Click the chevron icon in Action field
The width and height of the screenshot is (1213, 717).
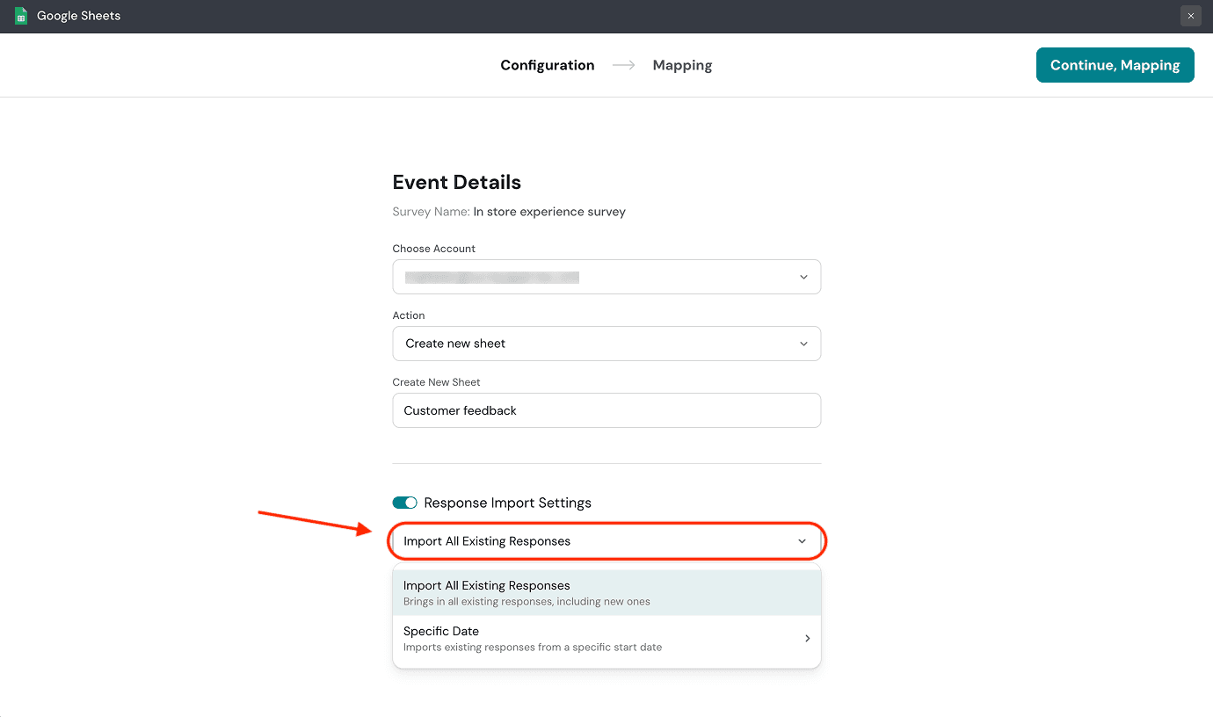(x=803, y=344)
